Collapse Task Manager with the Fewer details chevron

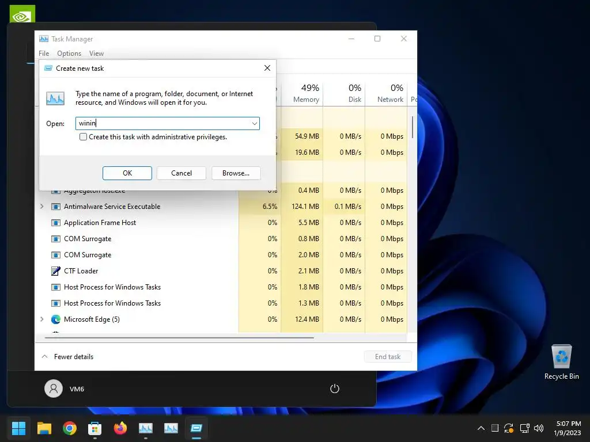(x=44, y=356)
